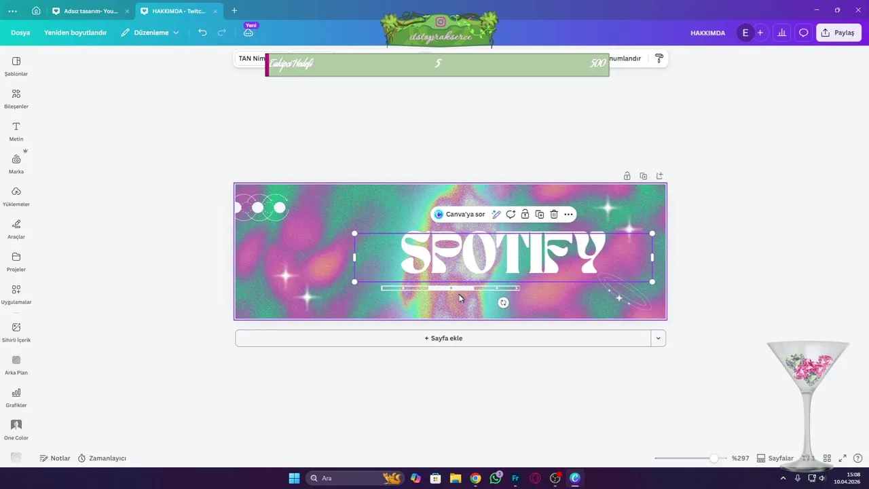Open the help question mark

(858, 458)
